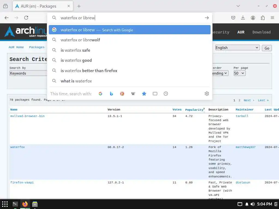Choose suggestion 'waterfox or librewolf'
The image size is (279, 209).
[129, 40]
